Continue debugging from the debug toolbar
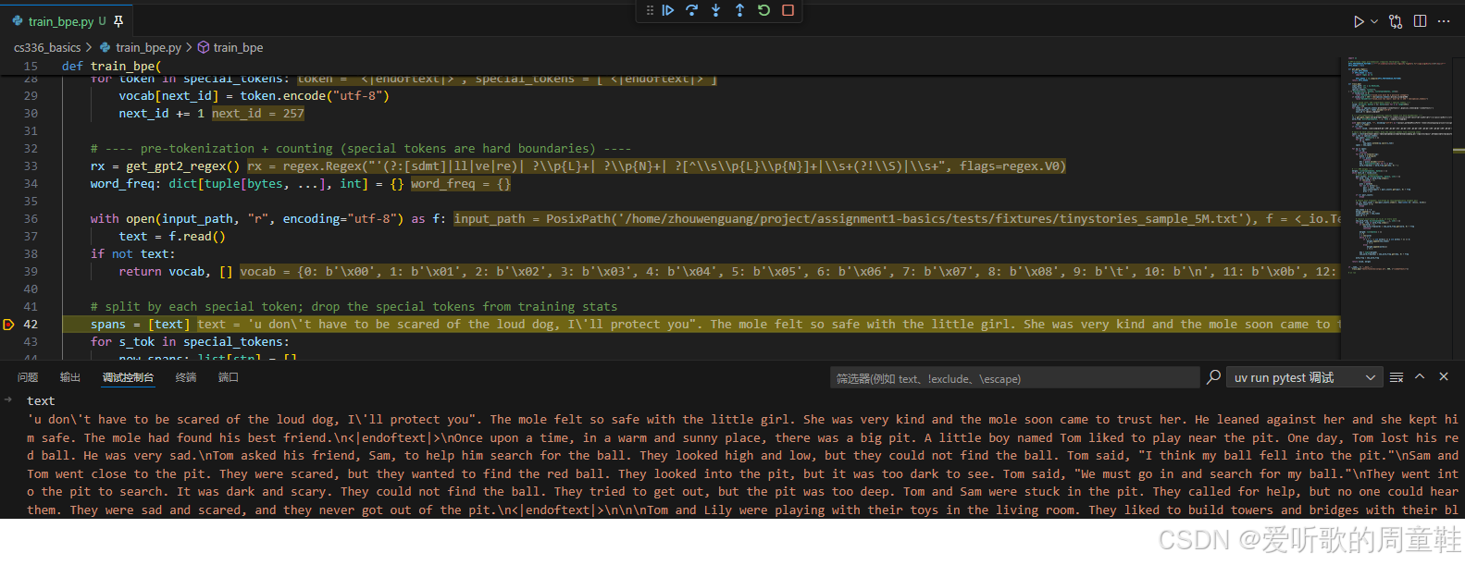 [x=668, y=10]
